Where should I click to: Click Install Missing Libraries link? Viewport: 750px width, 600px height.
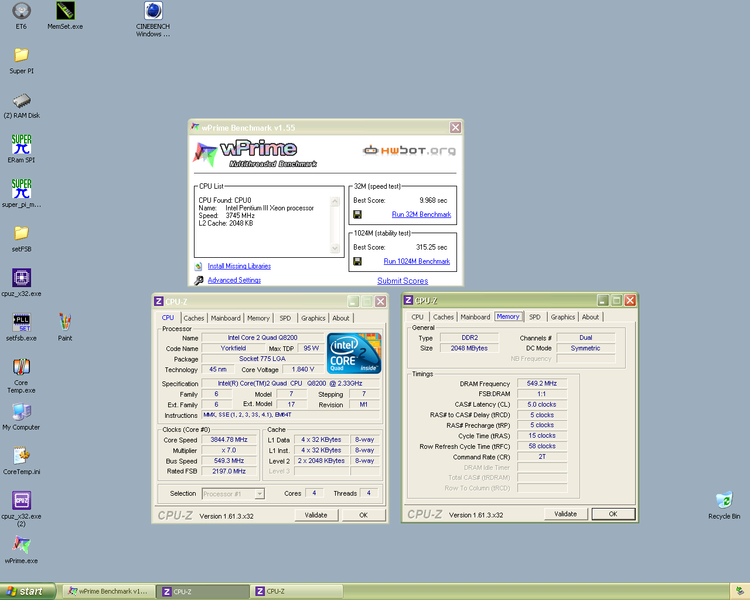point(239,266)
